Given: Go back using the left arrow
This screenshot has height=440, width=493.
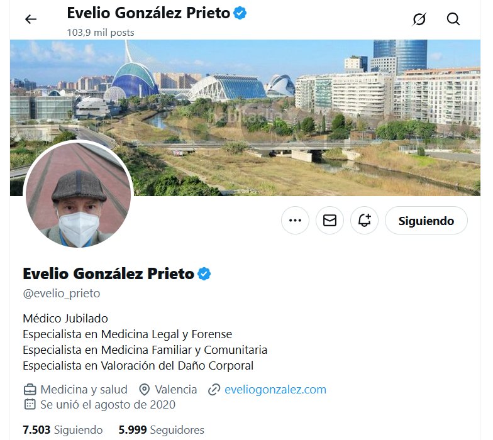Looking at the screenshot, I should tap(31, 19).
